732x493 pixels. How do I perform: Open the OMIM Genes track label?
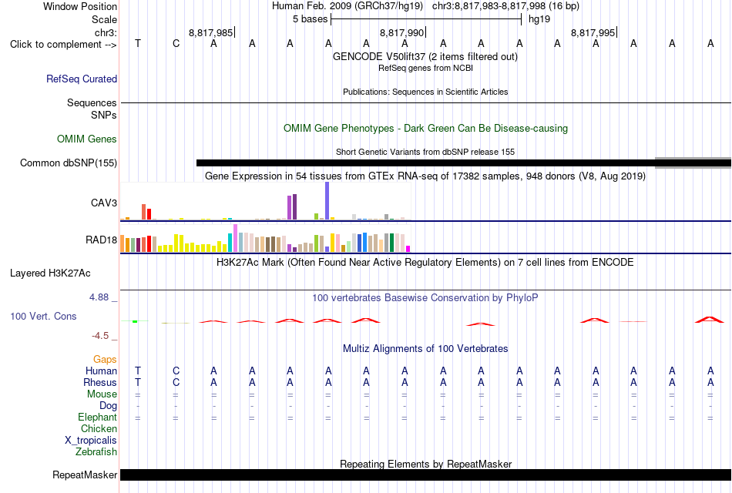click(x=86, y=139)
